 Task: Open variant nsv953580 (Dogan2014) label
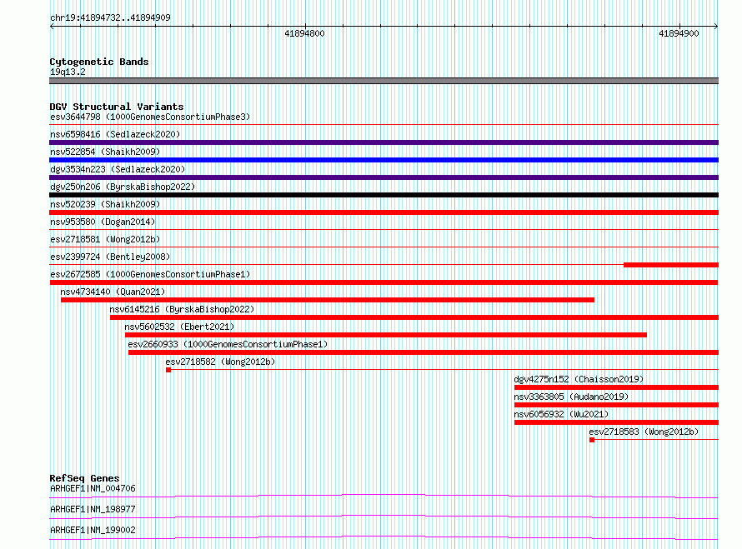click(x=103, y=222)
